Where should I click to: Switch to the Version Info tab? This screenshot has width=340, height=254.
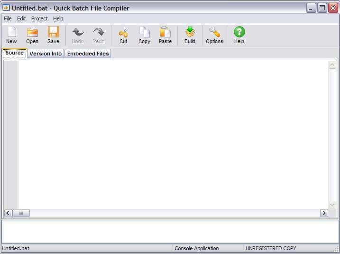pyautogui.click(x=46, y=54)
